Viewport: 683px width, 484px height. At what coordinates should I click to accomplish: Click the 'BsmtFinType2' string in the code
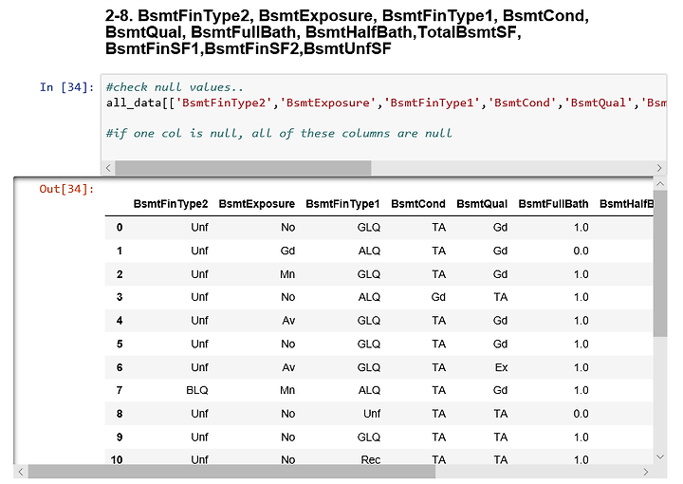point(224,102)
